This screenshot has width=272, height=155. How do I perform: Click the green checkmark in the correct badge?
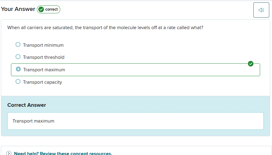(41, 9)
